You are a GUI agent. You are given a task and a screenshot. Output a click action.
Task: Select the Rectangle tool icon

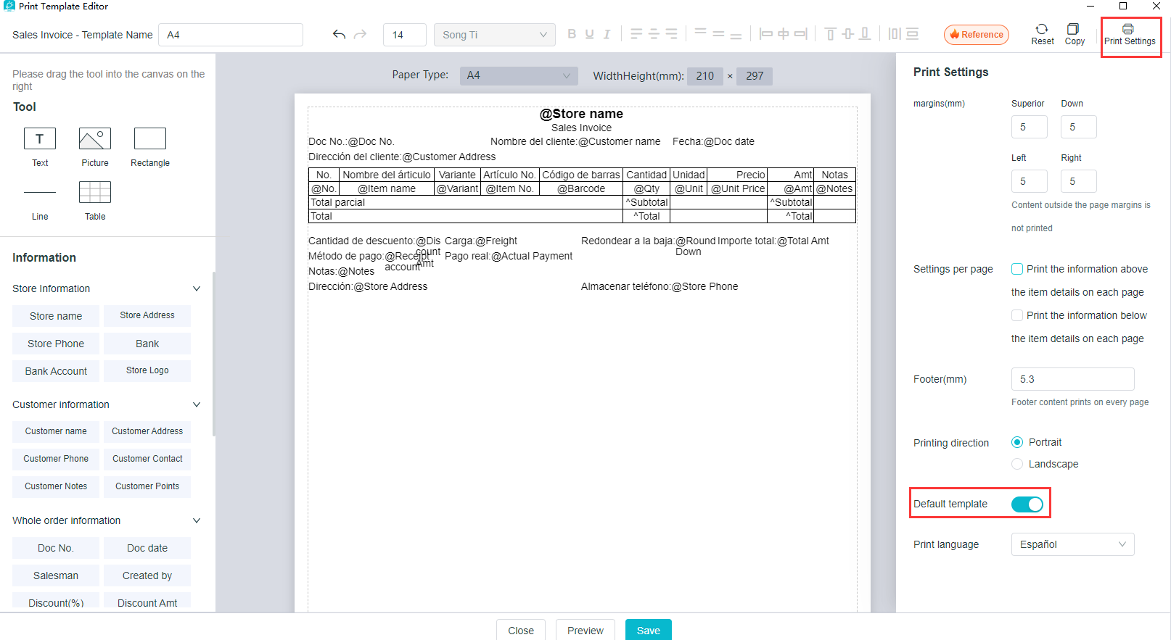click(150, 138)
